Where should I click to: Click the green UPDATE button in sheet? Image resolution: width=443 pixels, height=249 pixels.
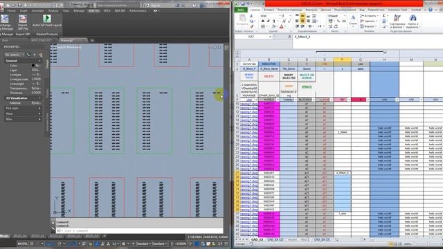click(307, 86)
